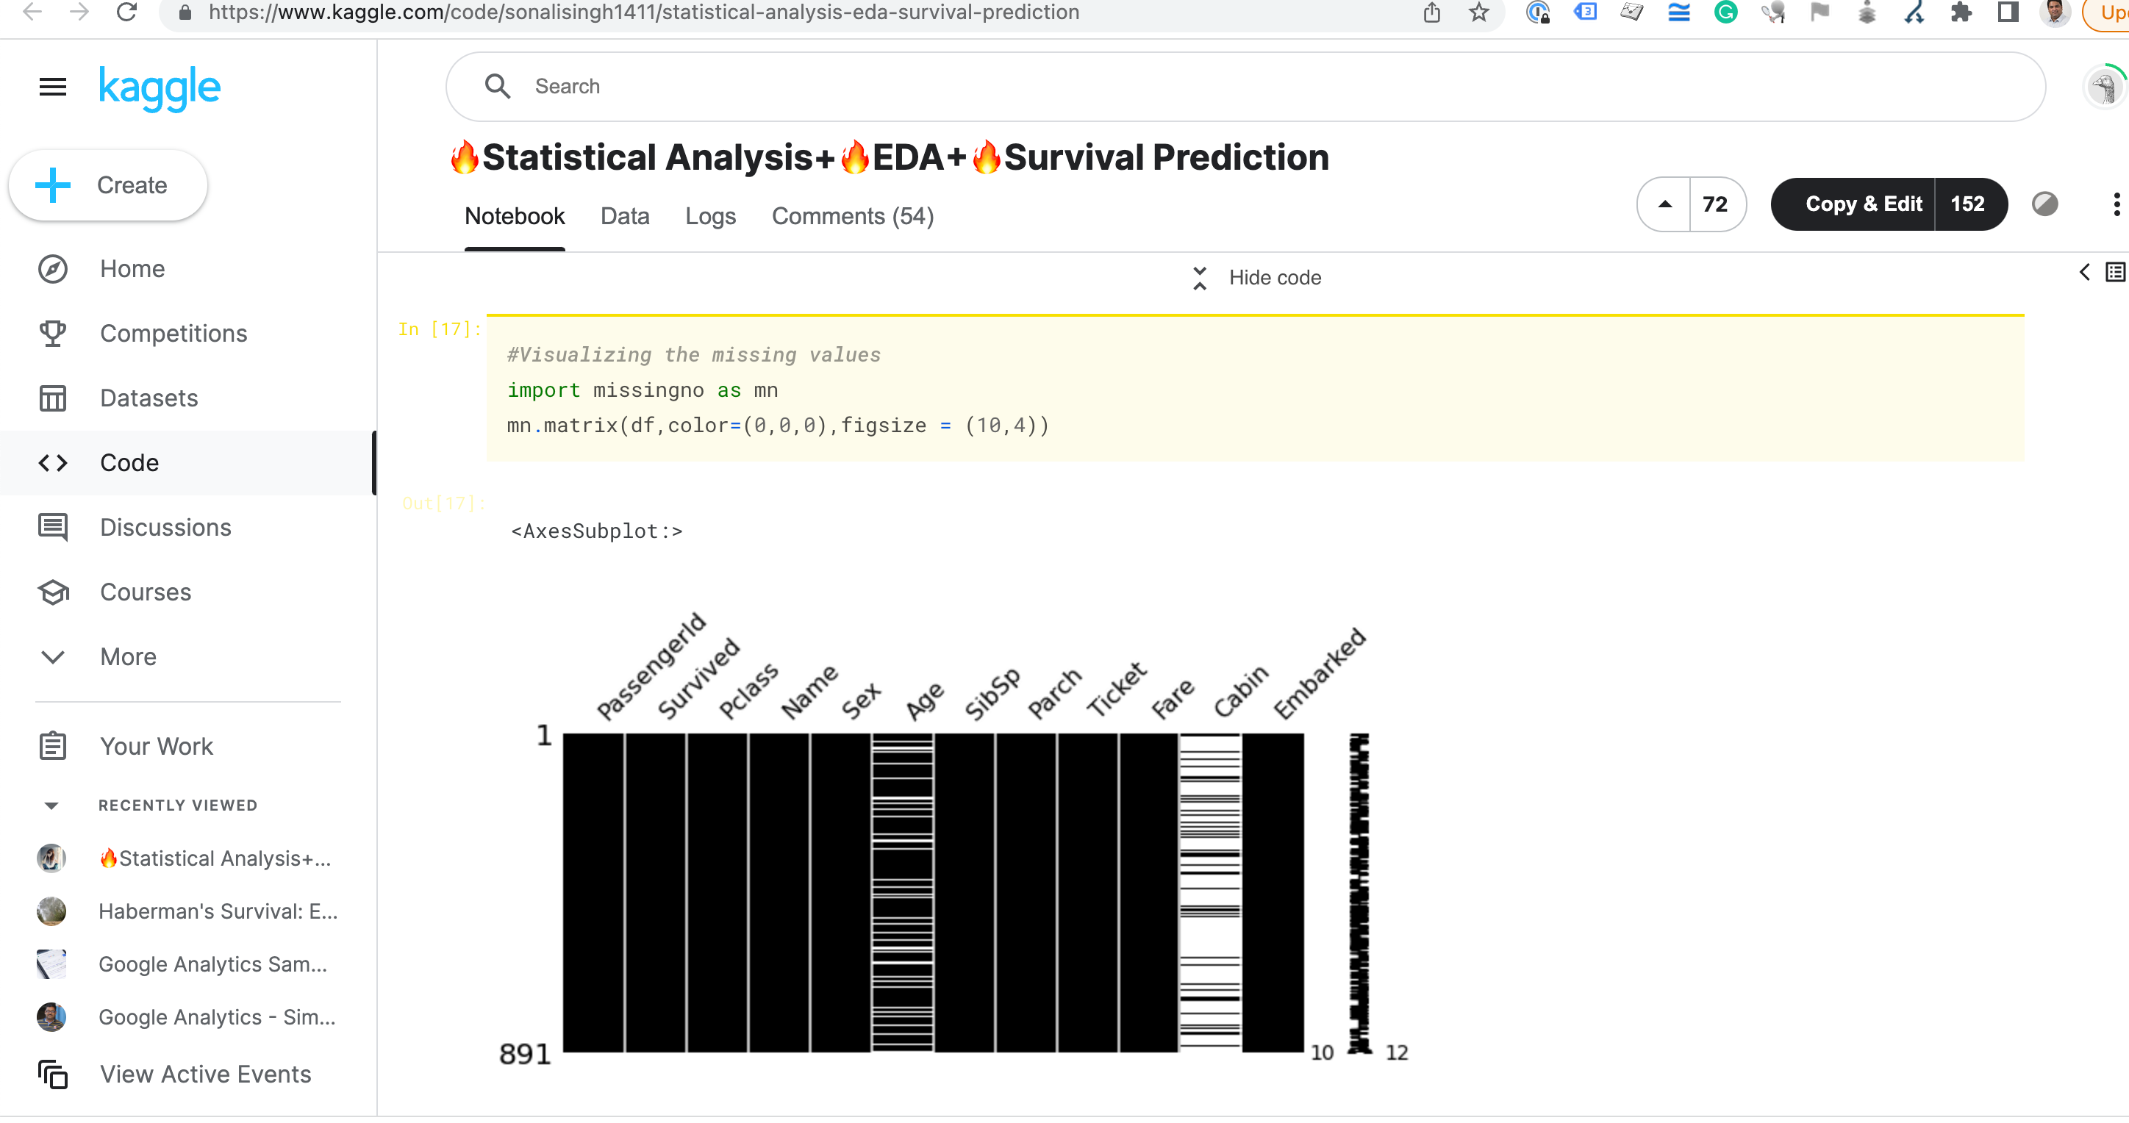Open the notebook table of contents icon
This screenshot has height=1123, width=2129.
[x=2114, y=272]
